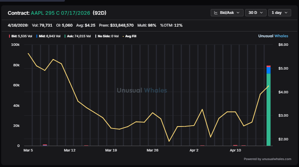The width and height of the screenshot is (299, 167).
Task: Click the 60k volume axis label
Action: (x=16, y=85)
